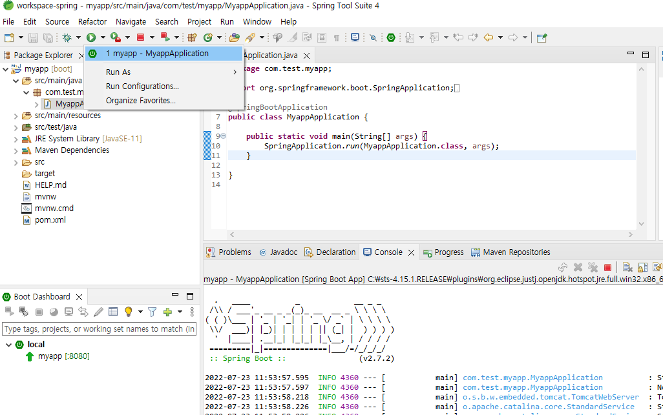The width and height of the screenshot is (663, 415).
Task: Click the green Spring Boot power toolbar icon
Action: [391, 37]
